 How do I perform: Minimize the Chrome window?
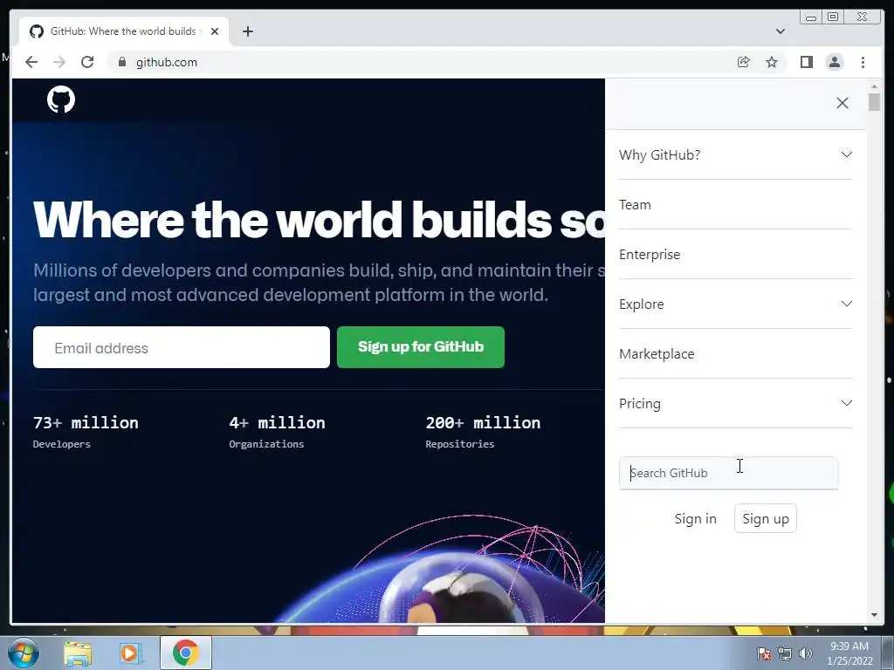(811, 17)
